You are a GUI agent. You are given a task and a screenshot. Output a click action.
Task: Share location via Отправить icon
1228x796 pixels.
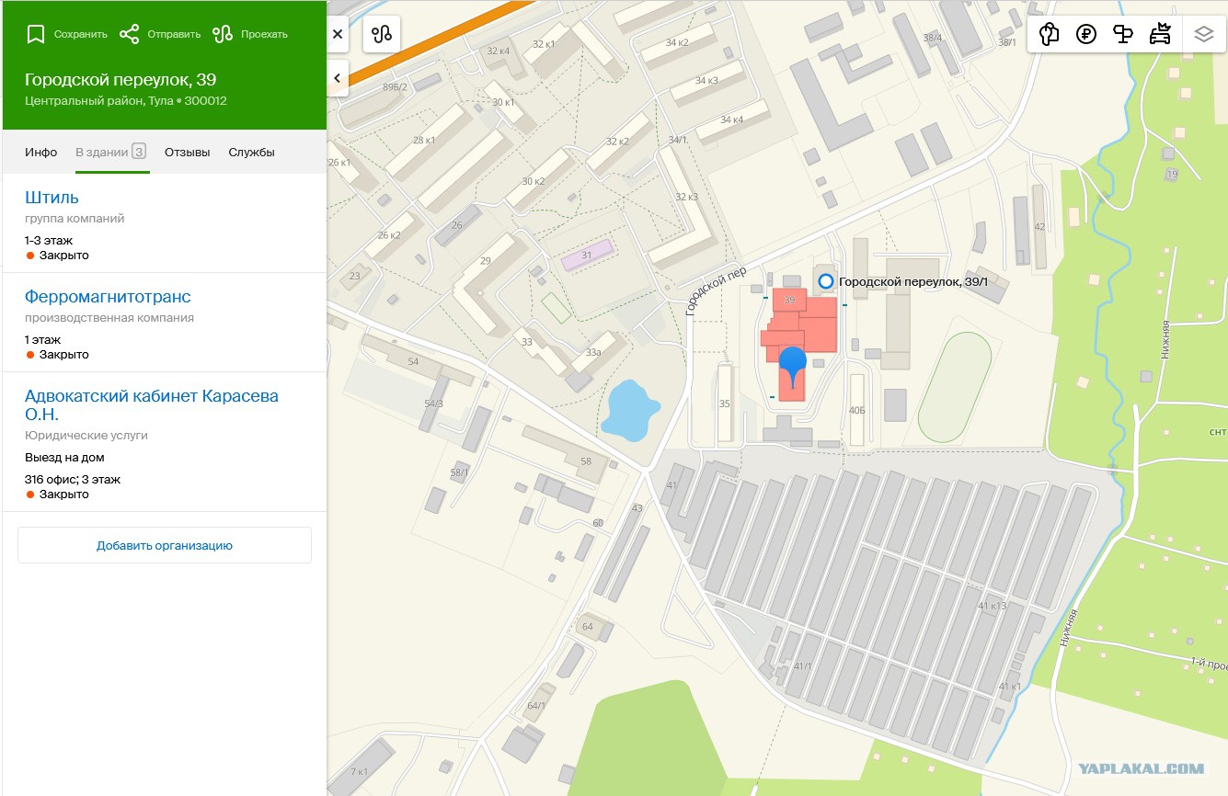[x=129, y=34]
